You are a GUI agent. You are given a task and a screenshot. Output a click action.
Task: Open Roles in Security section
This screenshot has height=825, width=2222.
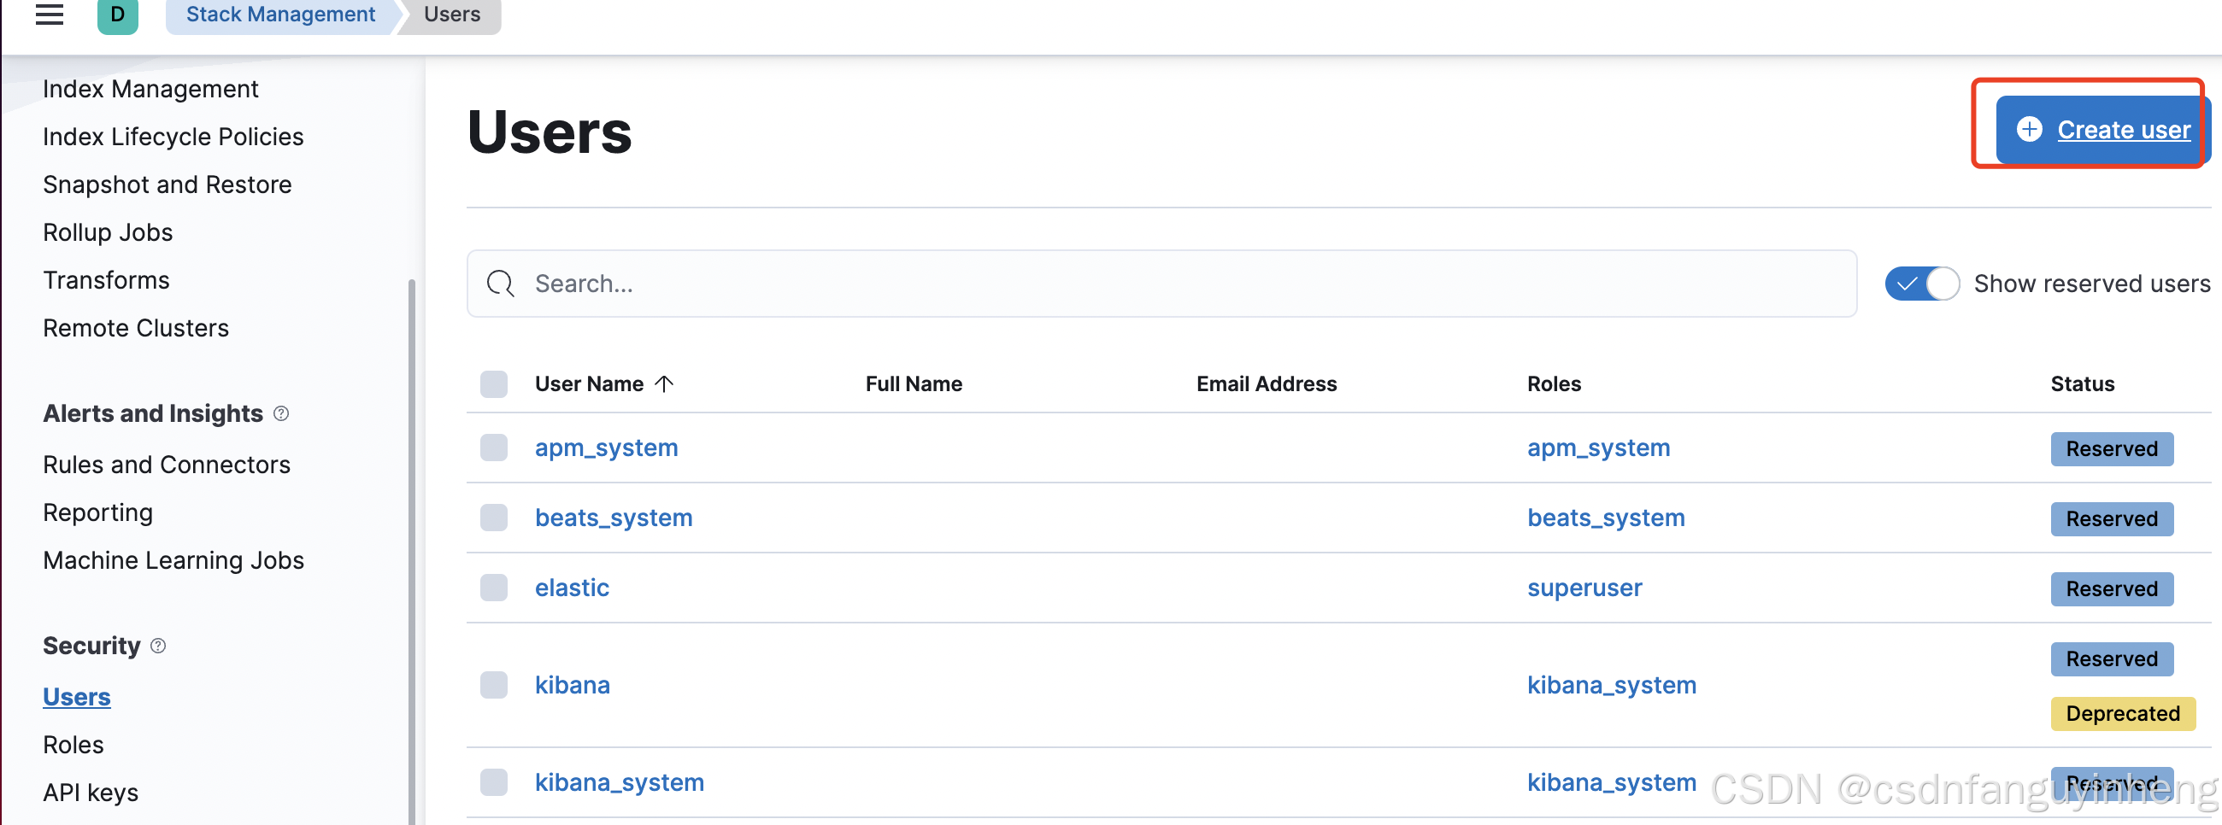pos(73,744)
